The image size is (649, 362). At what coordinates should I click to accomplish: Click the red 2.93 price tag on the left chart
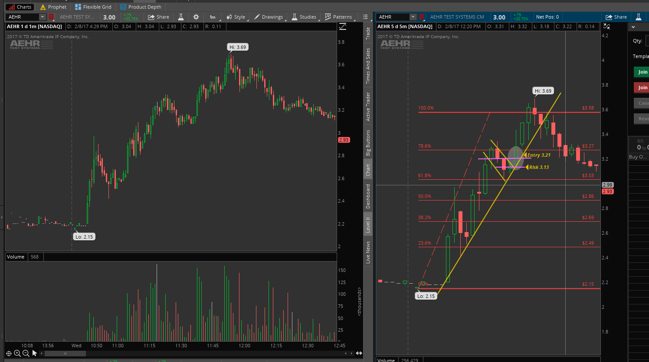click(x=344, y=140)
